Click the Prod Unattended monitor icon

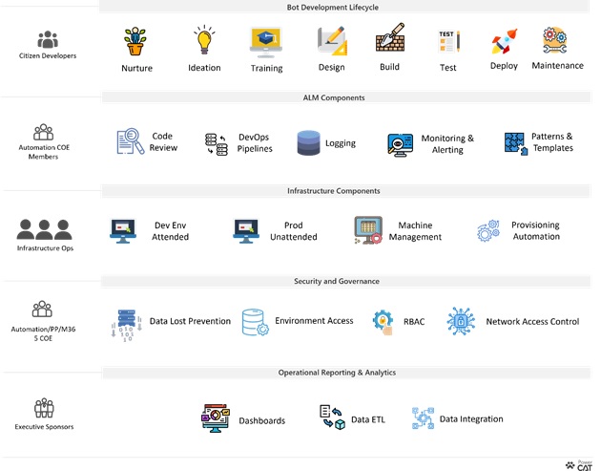coord(246,231)
